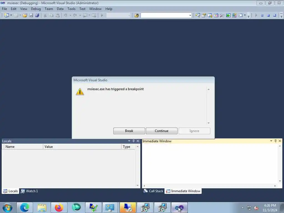Click the Find in Files icon
This screenshot has width=284, height=213.
click(x=136, y=16)
